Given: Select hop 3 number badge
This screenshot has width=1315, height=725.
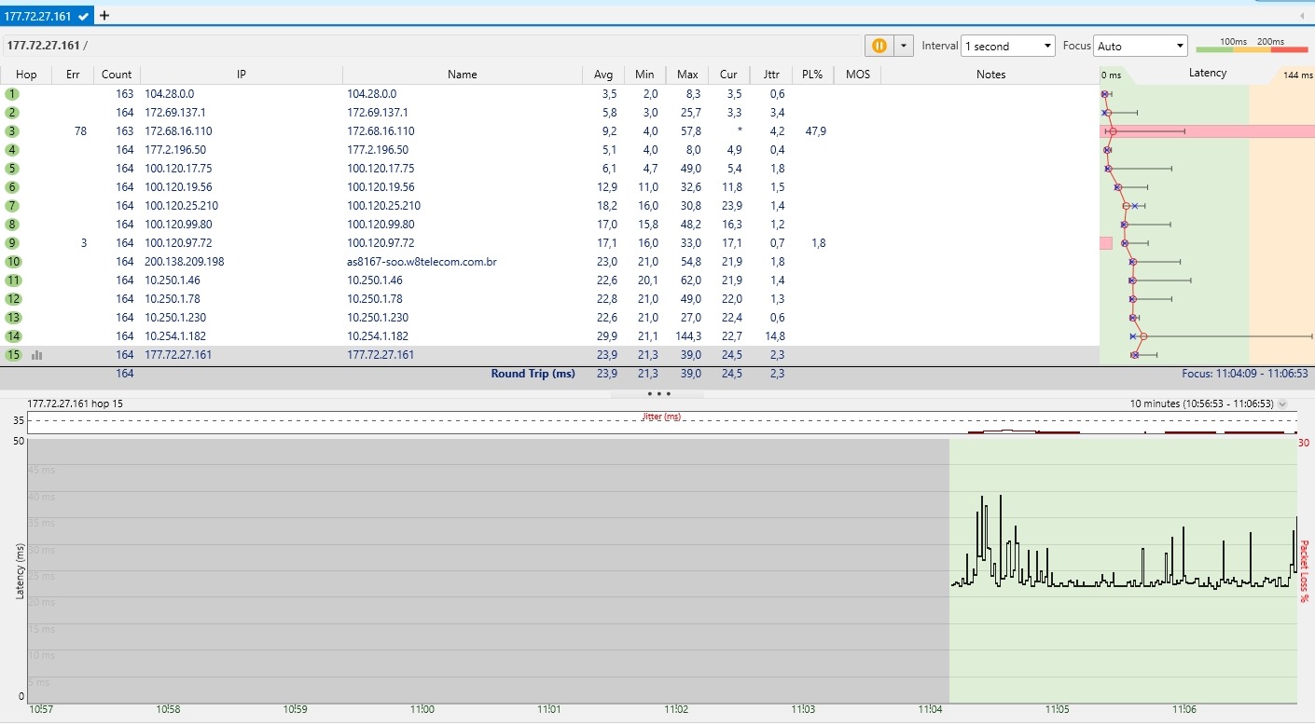Looking at the screenshot, I should (x=12, y=131).
